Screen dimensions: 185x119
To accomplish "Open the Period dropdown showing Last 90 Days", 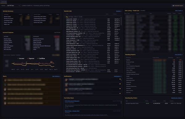I will [13, 6].
